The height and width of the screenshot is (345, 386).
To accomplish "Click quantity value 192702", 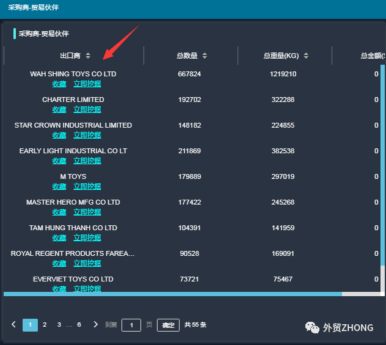I will coord(189,100).
